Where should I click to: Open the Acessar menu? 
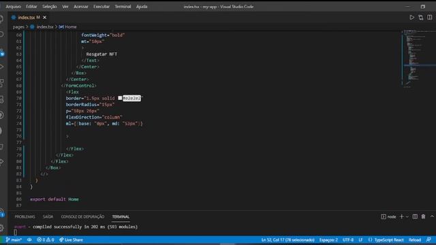pos(81,6)
